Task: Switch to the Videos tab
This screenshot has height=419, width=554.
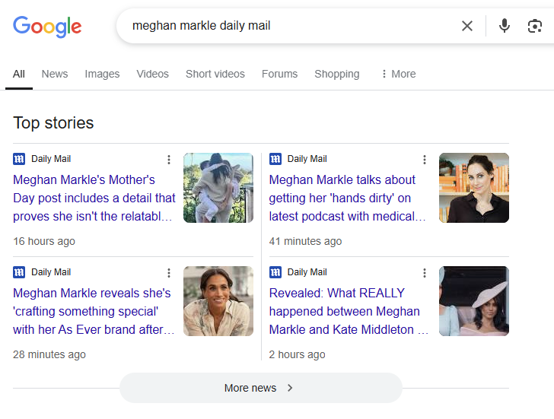Action: pyautogui.click(x=153, y=74)
